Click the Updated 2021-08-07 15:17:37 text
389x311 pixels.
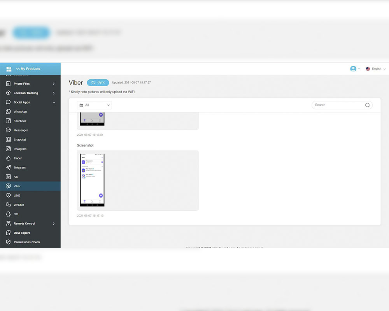131,82
